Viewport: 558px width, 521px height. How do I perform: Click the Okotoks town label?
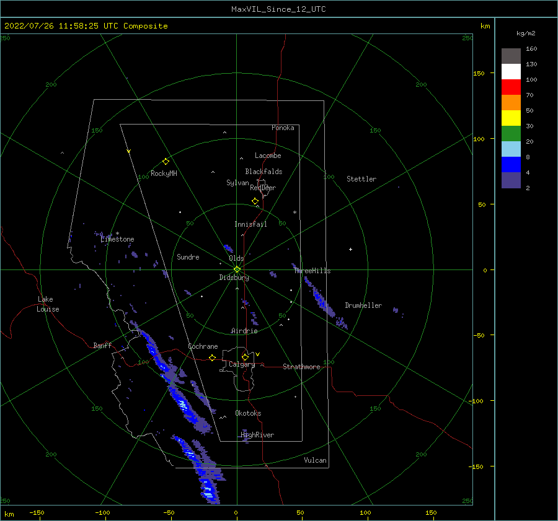pyautogui.click(x=248, y=413)
